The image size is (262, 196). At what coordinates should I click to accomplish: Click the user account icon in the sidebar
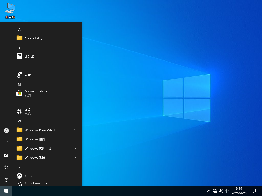click(x=6, y=130)
